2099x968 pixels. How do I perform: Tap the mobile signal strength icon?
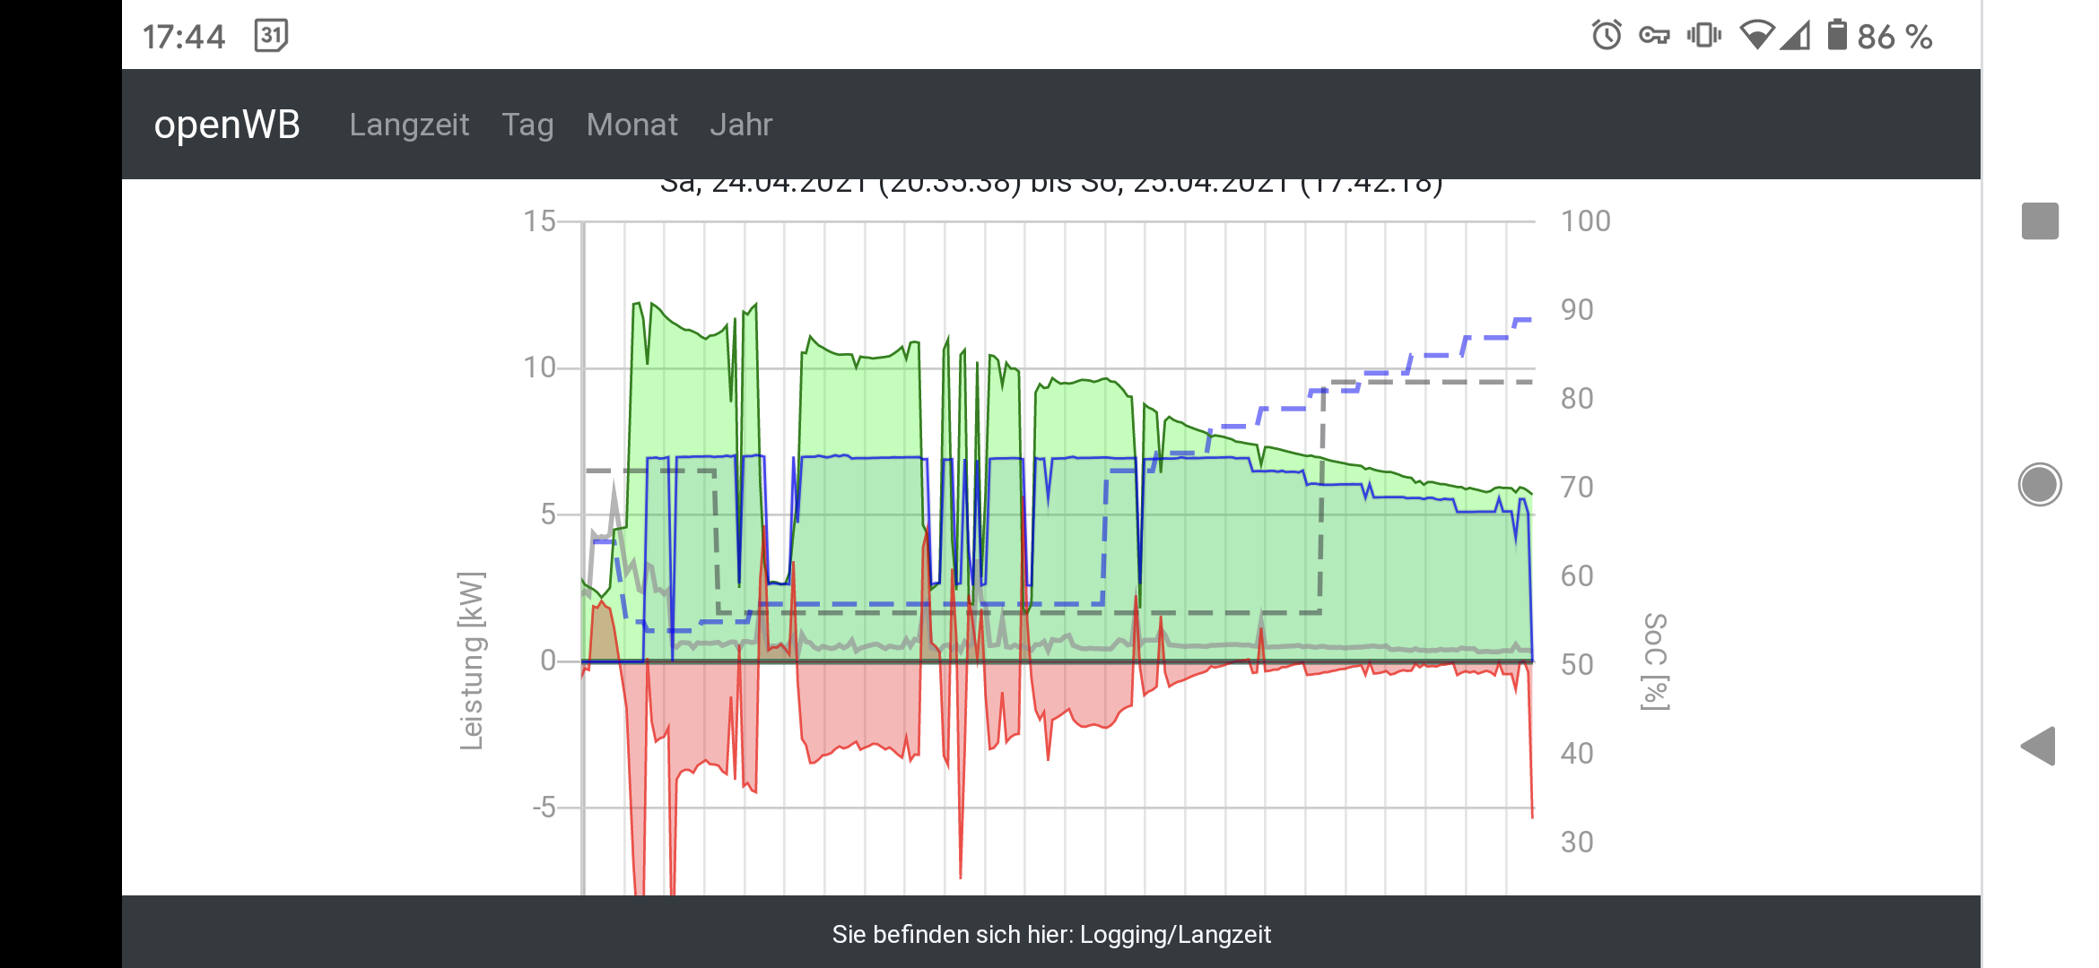tap(1797, 36)
